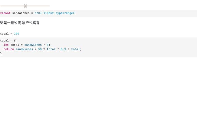Viewport: 197px width, 123px height.
Task: Click the 'html' tag in the viewof line
Action: (38, 13)
